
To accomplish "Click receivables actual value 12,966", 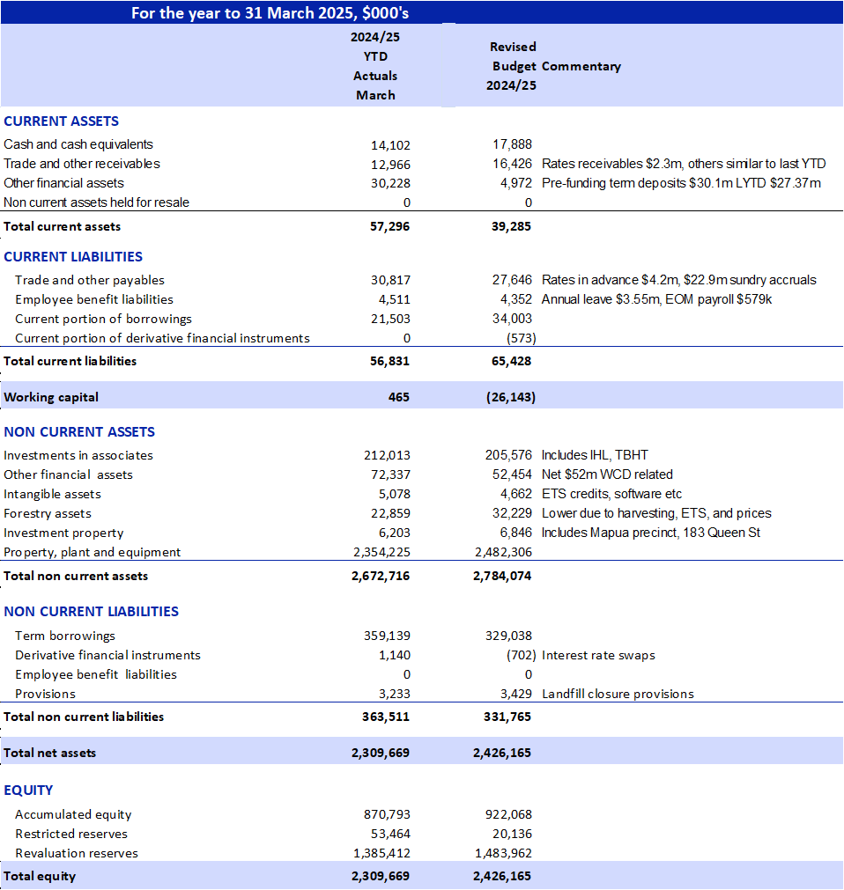I will [391, 165].
